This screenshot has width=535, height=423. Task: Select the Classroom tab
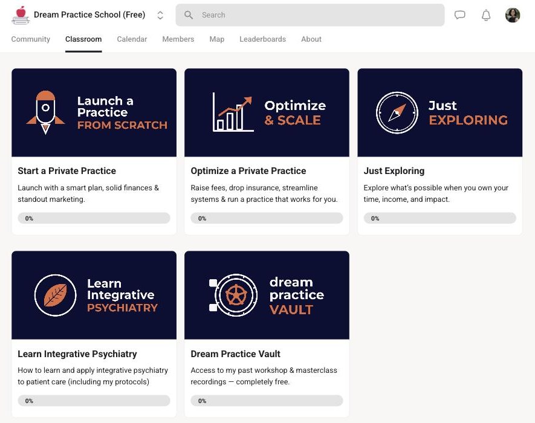click(x=83, y=39)
